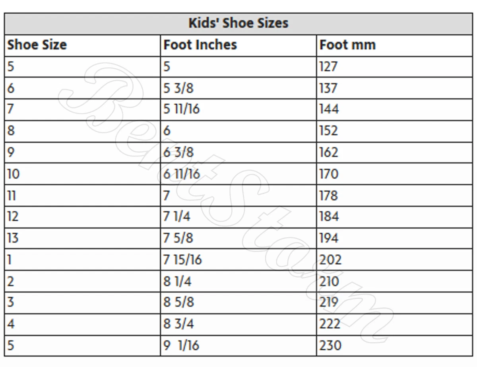Click the Kids' Shoe Sizes title header

click(238, 23)
